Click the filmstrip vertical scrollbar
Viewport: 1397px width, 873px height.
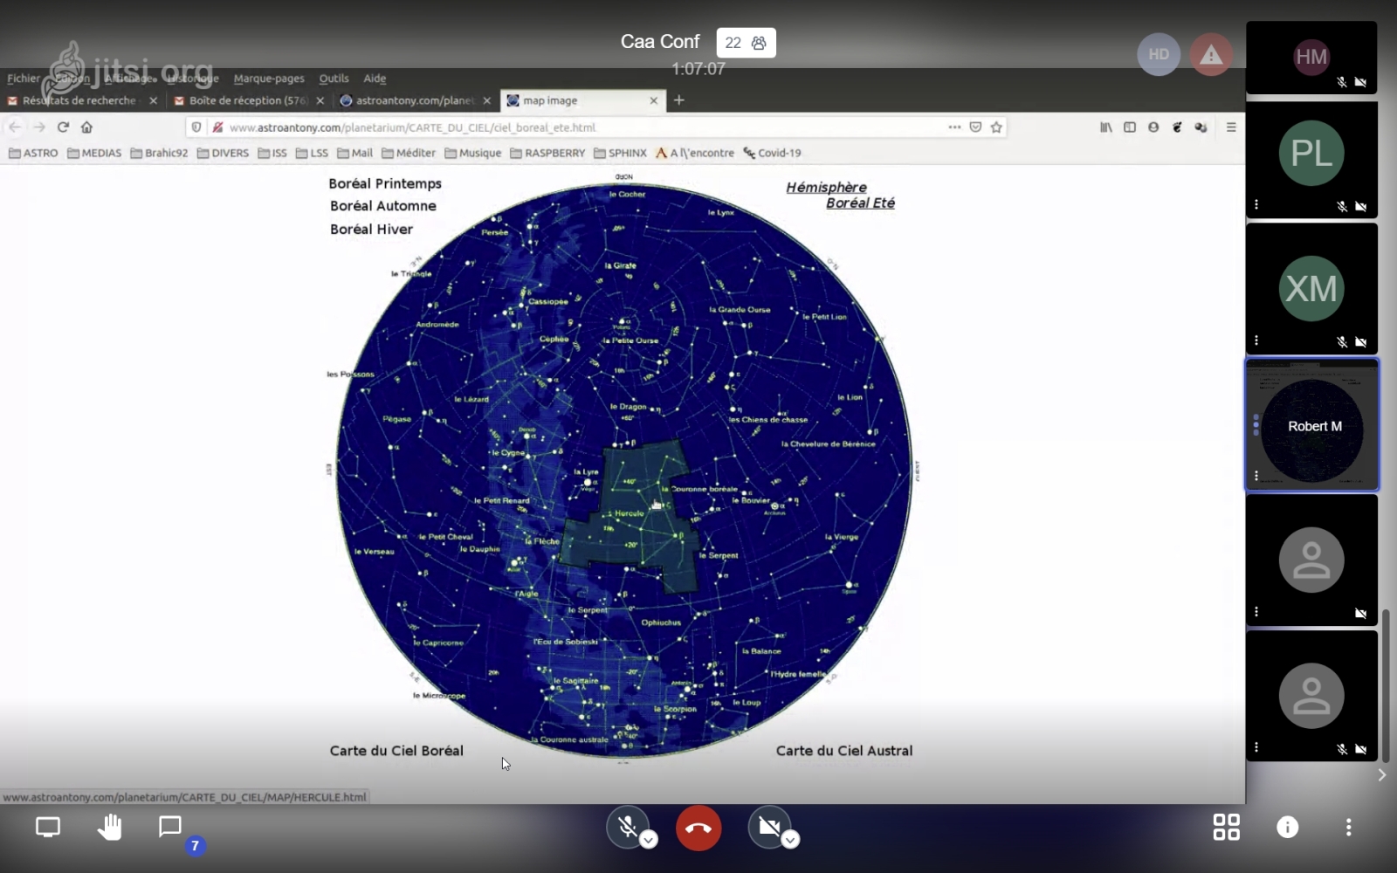point(1386,685)
